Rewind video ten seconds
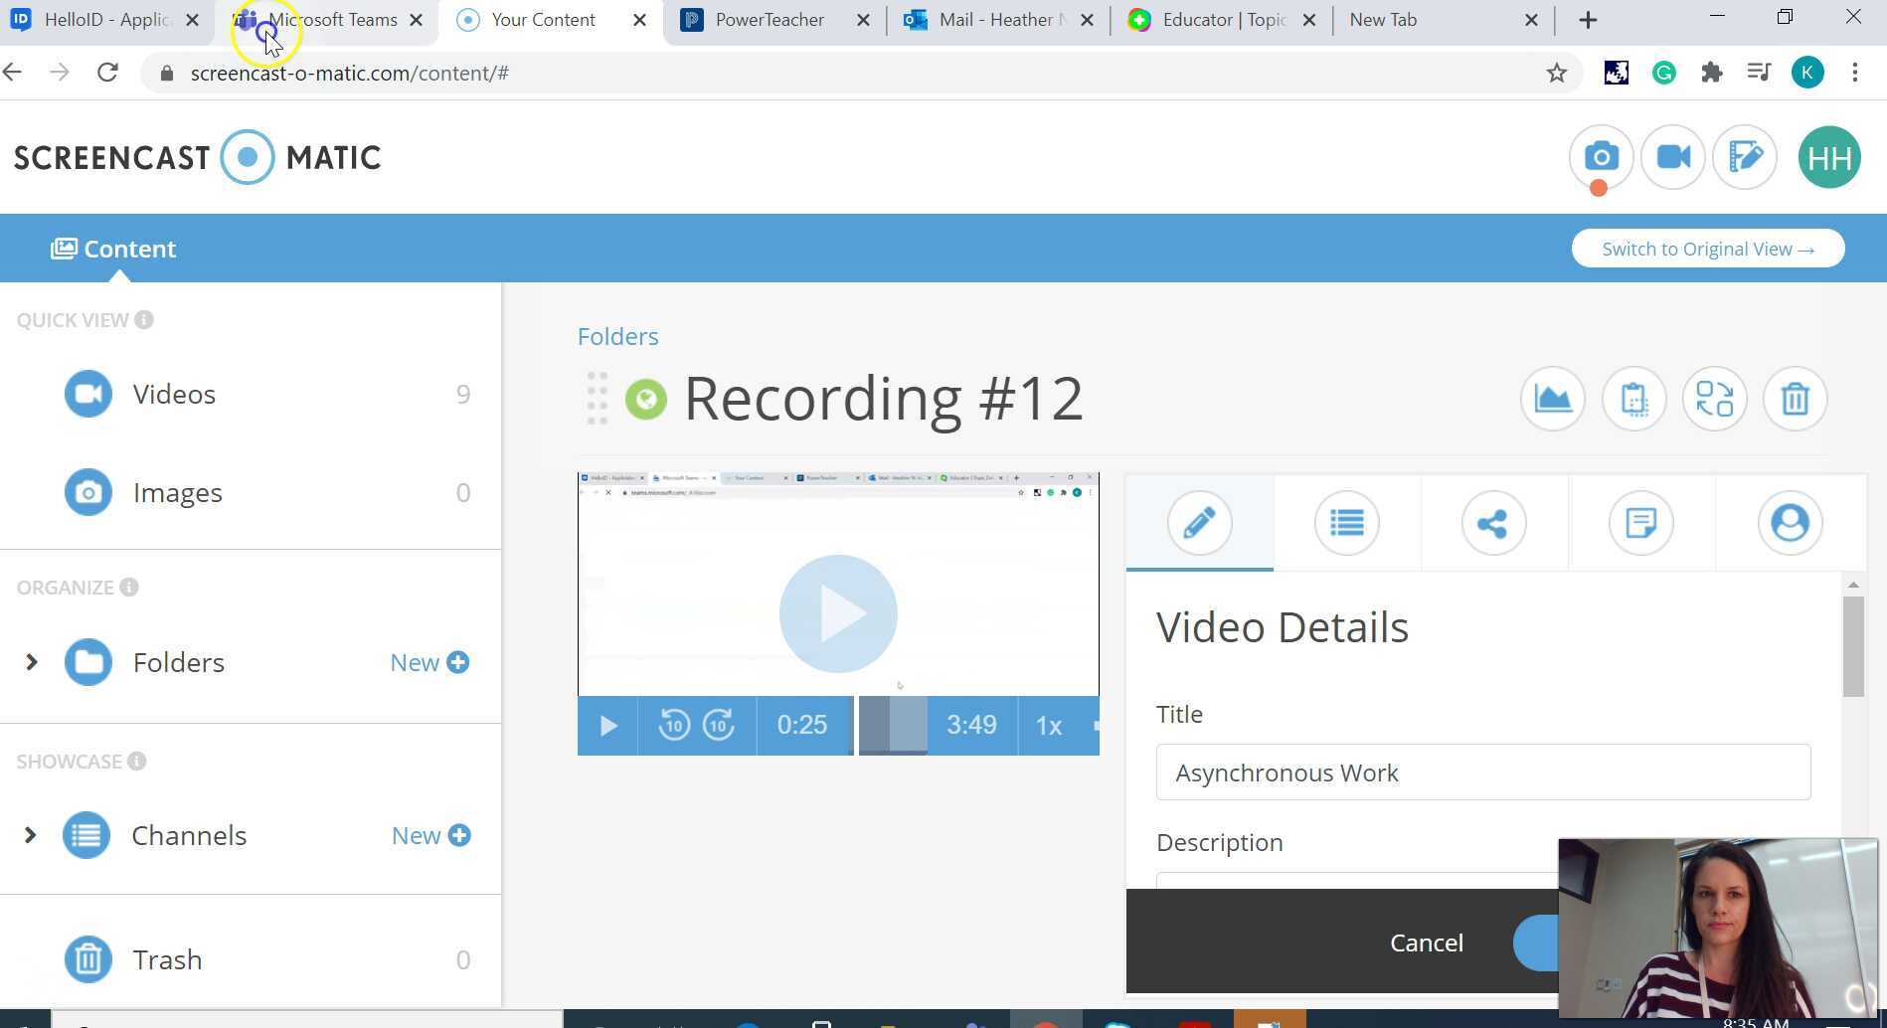The image size is (1887, 1028). point(674,726)
